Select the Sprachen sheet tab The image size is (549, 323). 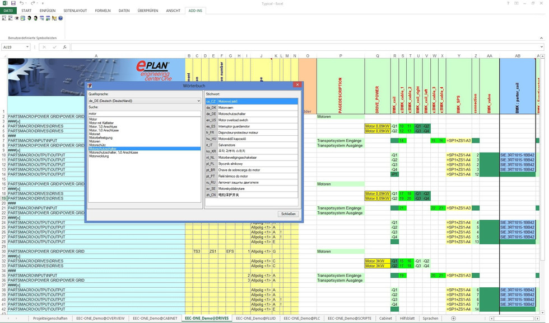(x=430, y=318)
